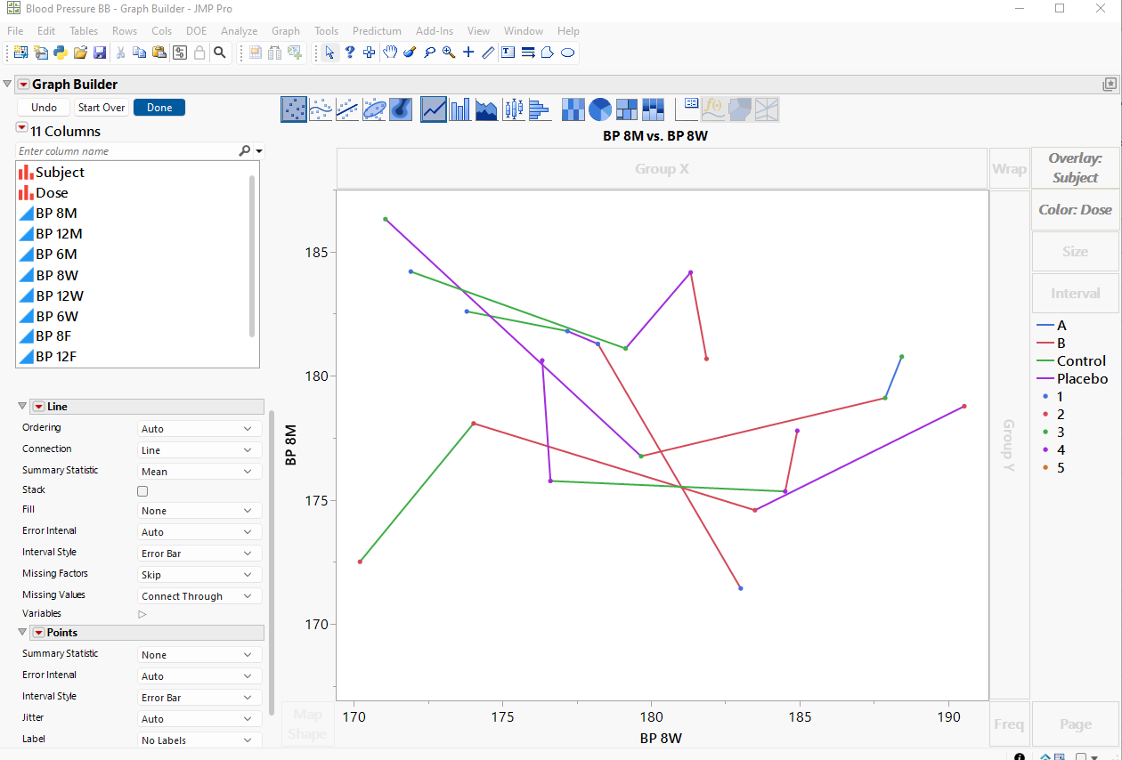Image resolution: width=1122 pixels, height=760 pixels.
Task: Select the Mosaic element icon
Action: tap(654, 109)
